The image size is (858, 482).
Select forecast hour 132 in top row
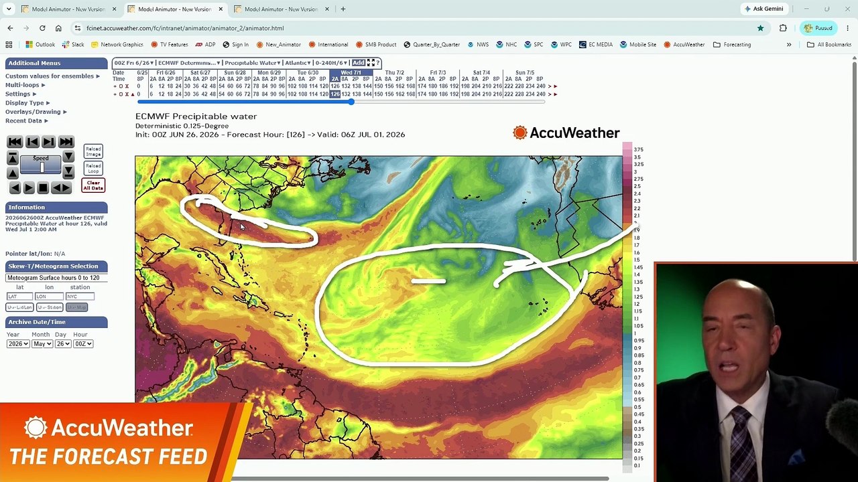(347, 86)
